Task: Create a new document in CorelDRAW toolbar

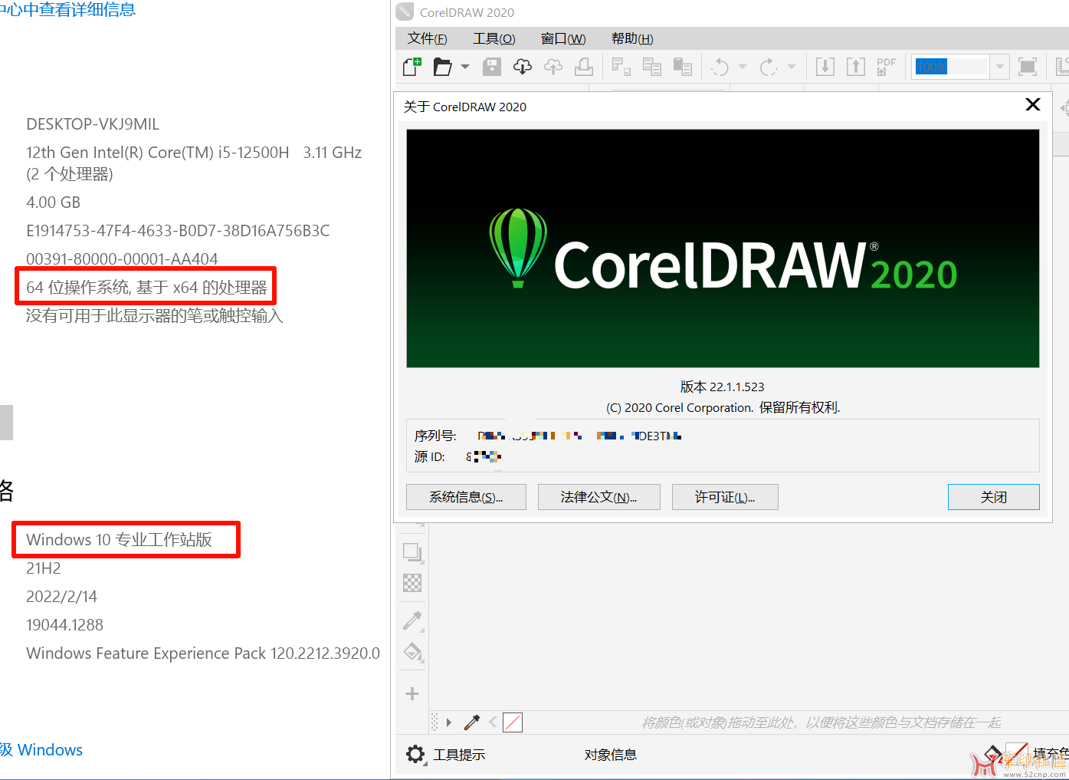Action: 412,67
